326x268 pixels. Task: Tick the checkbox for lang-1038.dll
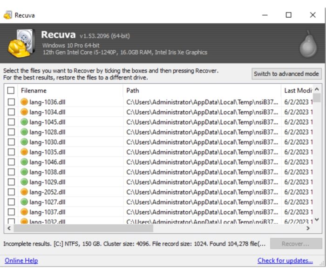pyautogui.click(x=11, y=172)
